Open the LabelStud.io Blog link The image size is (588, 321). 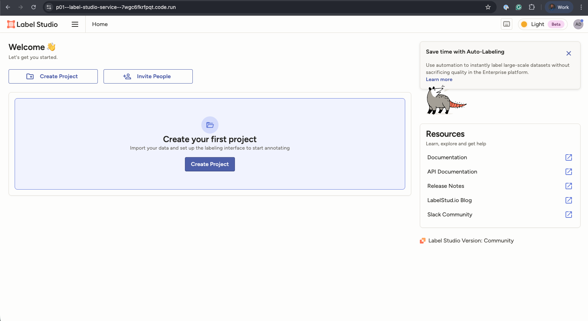click(x=449, y=200)
